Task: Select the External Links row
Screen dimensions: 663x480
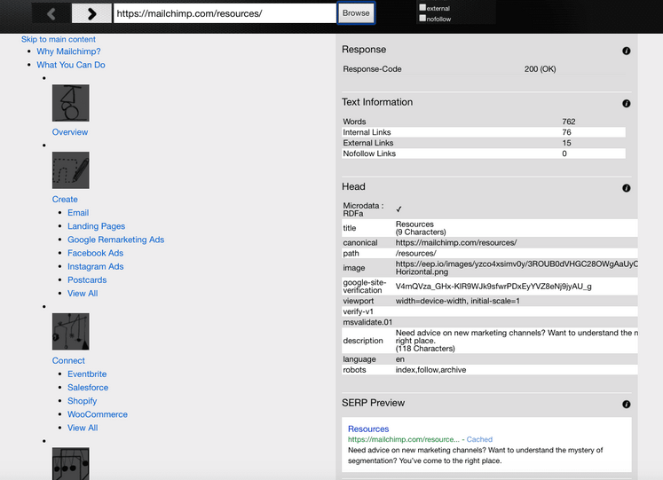Action: 484,143
